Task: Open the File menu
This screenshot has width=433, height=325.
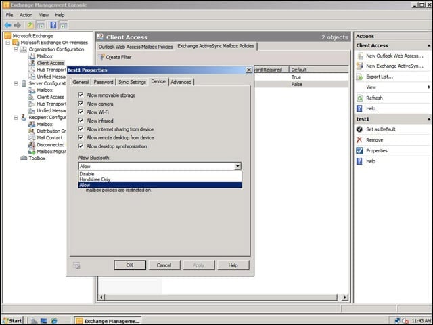Action: click(9, 15)
